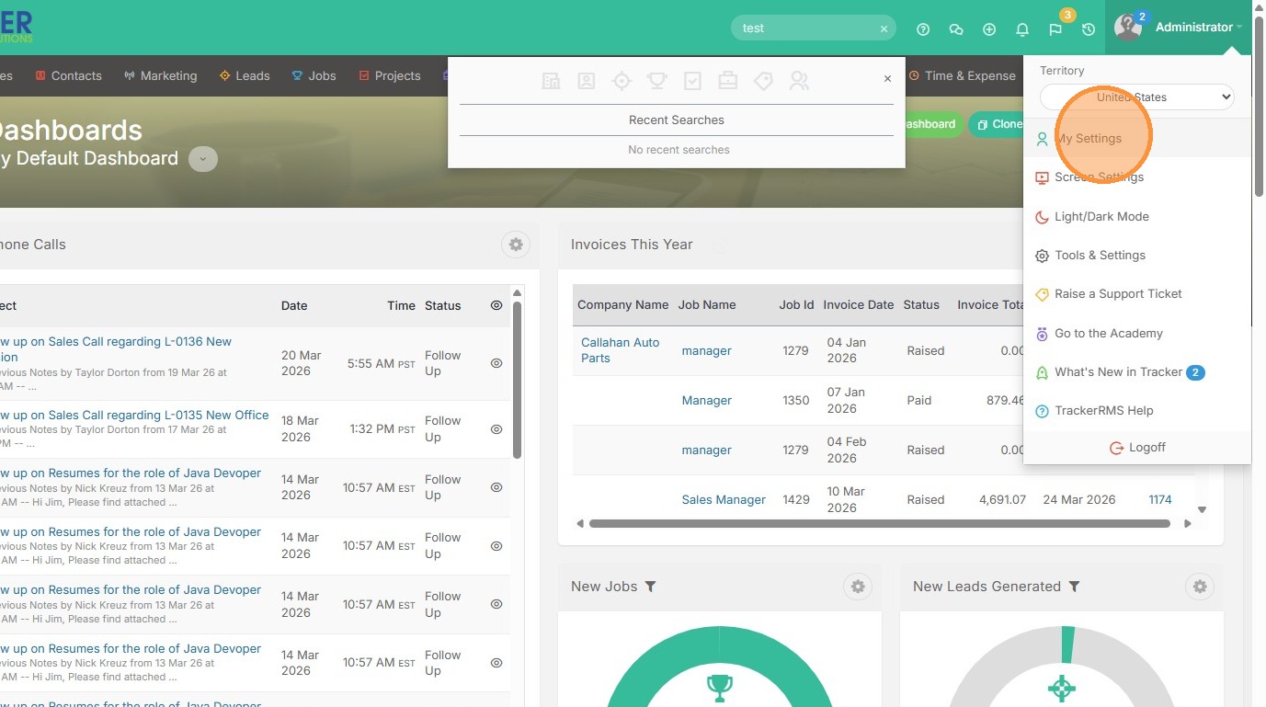Go to Time & Expense in navigation bar
The image size is (1266, 707).
[963, 76]
